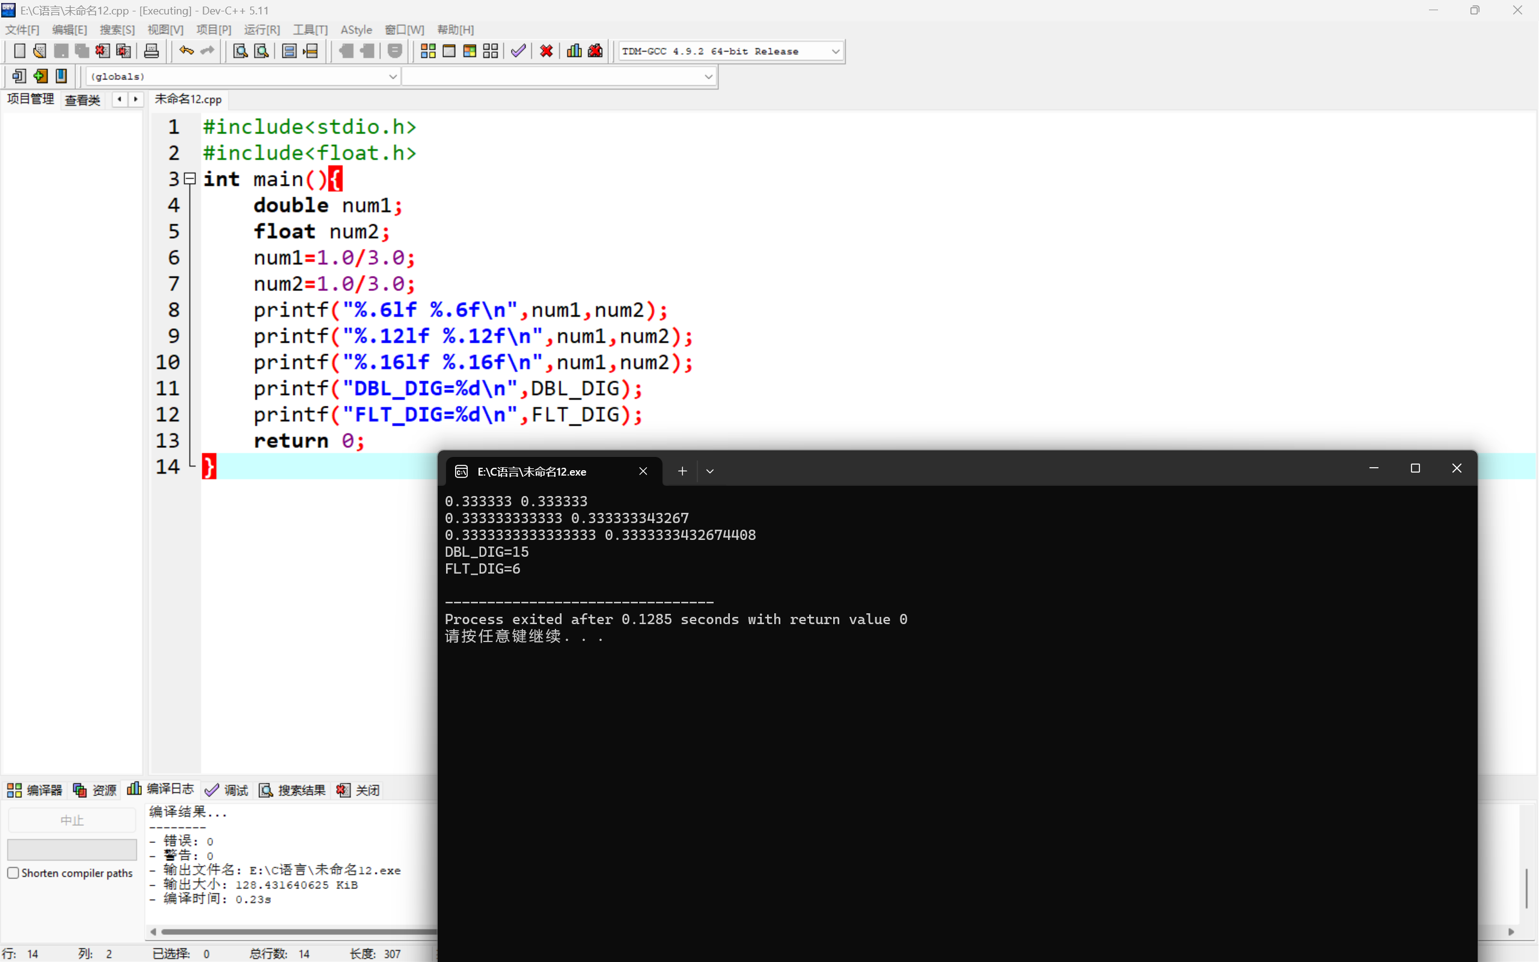Click the 关闭 button in bottom panel
This screenshot has width=1539, height=962.
[359, 790]
